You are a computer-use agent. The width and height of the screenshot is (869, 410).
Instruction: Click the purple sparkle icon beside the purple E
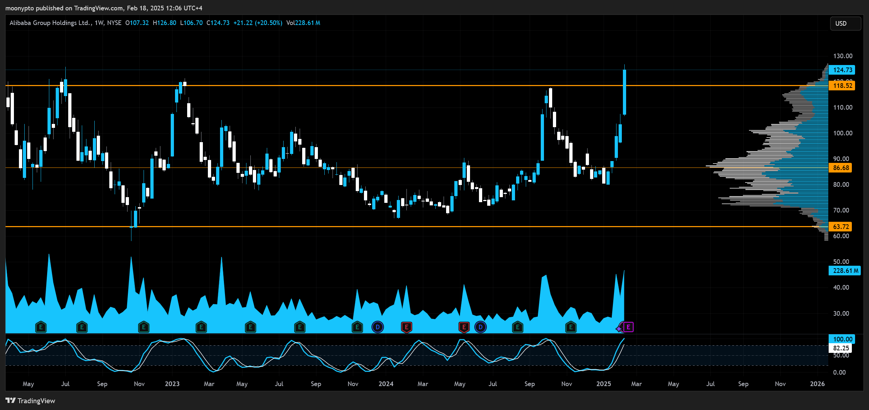pos(619,329)
